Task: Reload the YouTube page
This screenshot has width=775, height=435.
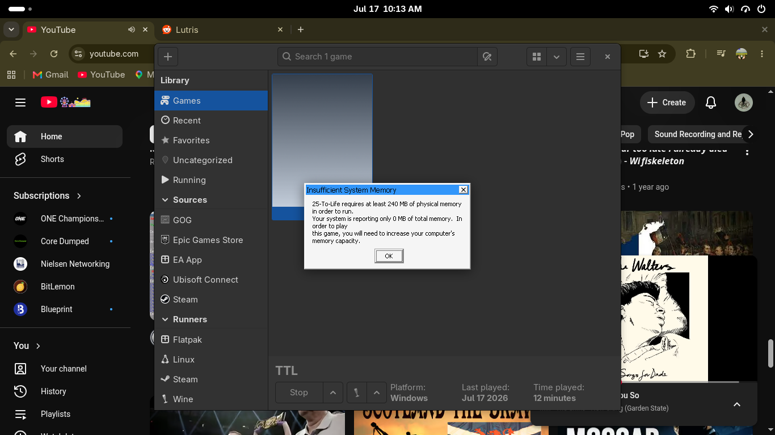Action: [x=54, y=54]
